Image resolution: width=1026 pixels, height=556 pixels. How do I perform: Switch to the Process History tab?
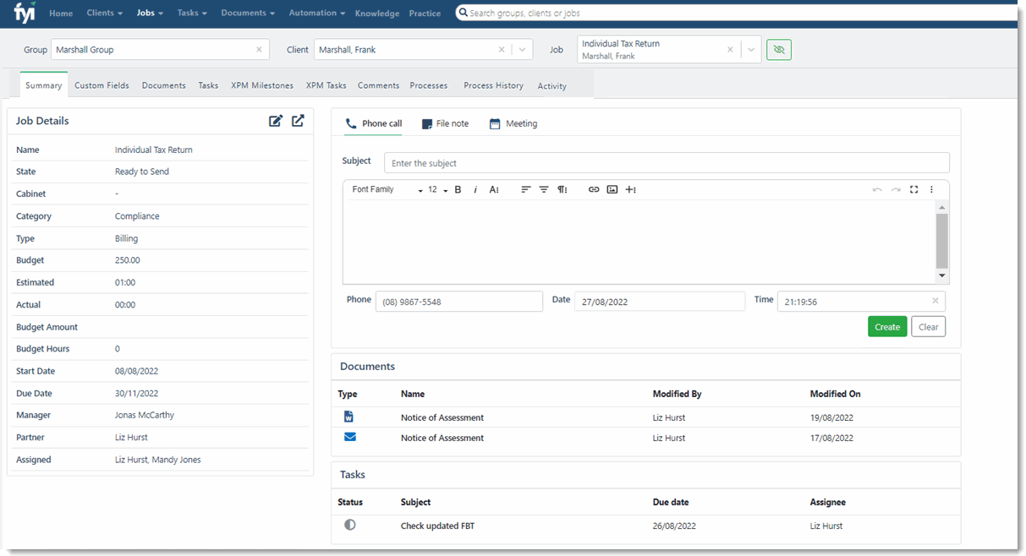pyautogui.click(x=493, y=85)
